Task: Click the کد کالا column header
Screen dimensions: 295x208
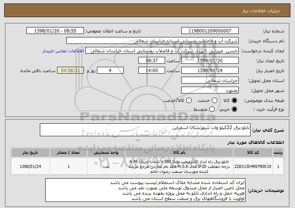Action: [x=253, y=153]
